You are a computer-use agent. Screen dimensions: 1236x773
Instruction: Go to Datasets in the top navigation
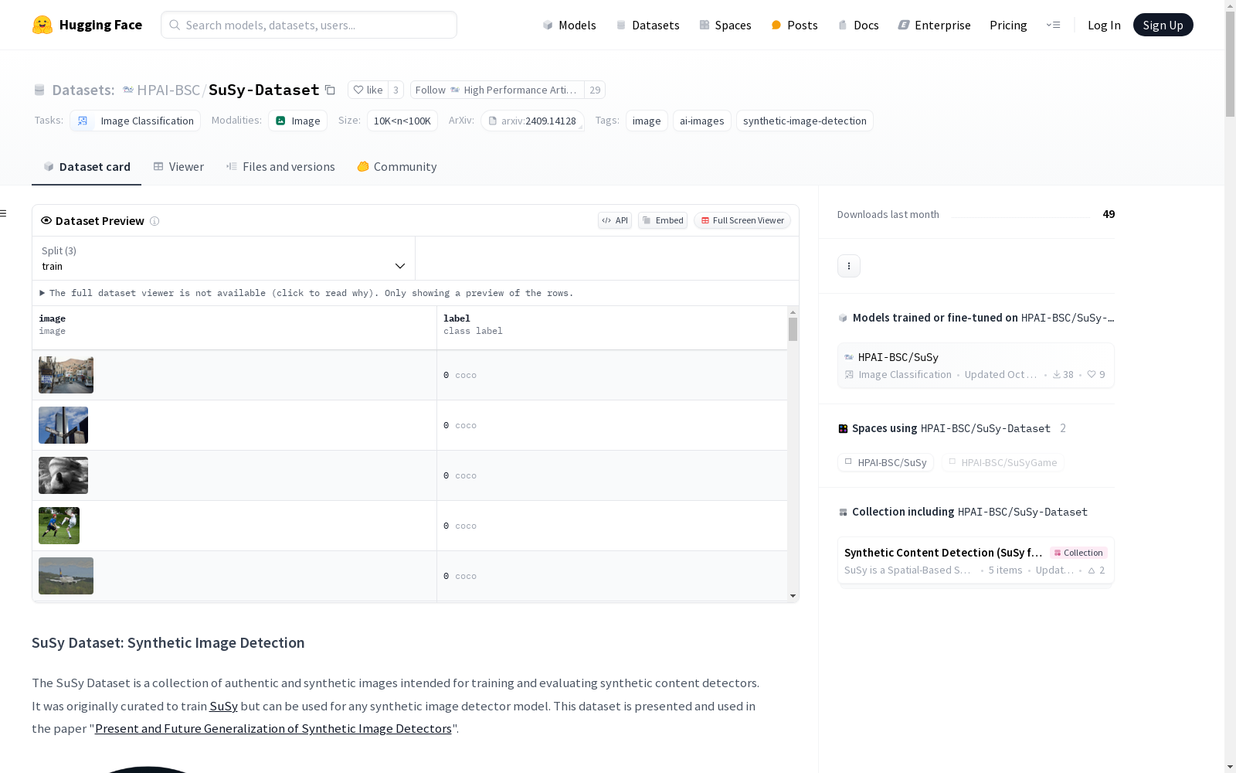click(647, 25)
